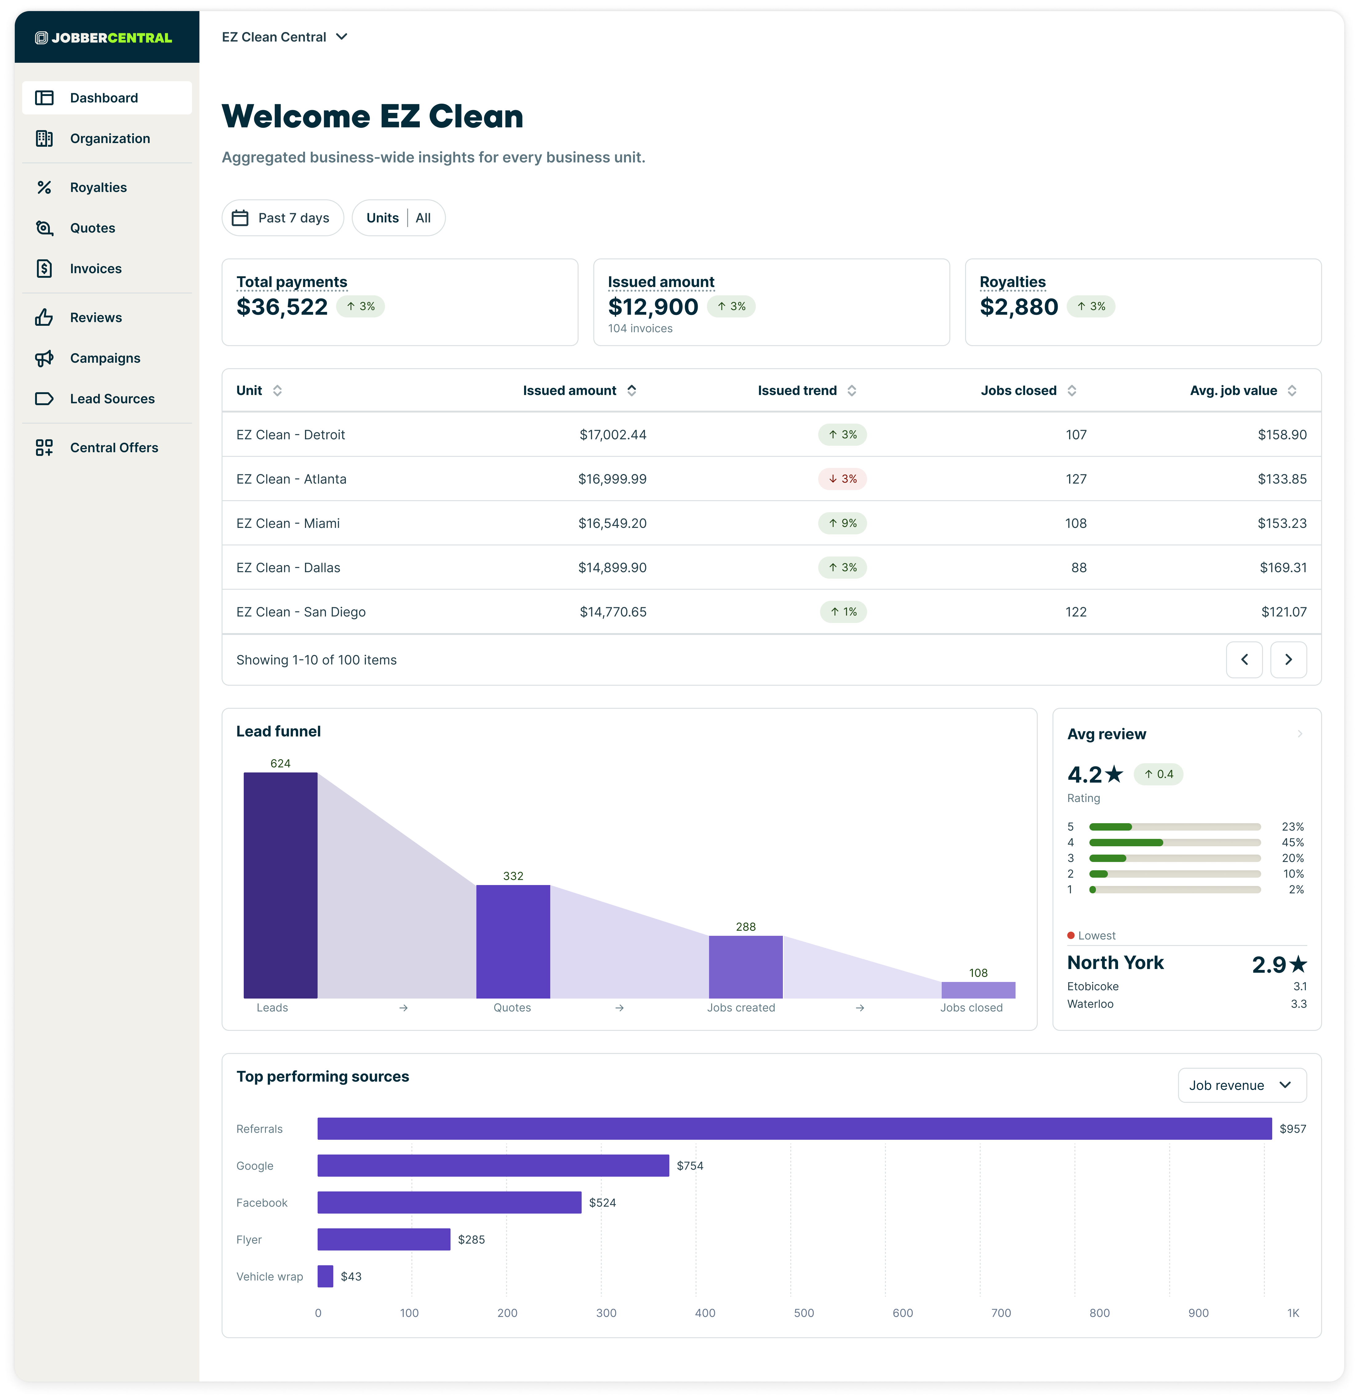The height and width of the screenshot is (1400, 1359).
Task: Click the Quotes magnifier icon in sidebar
Action: coord(44,229)
